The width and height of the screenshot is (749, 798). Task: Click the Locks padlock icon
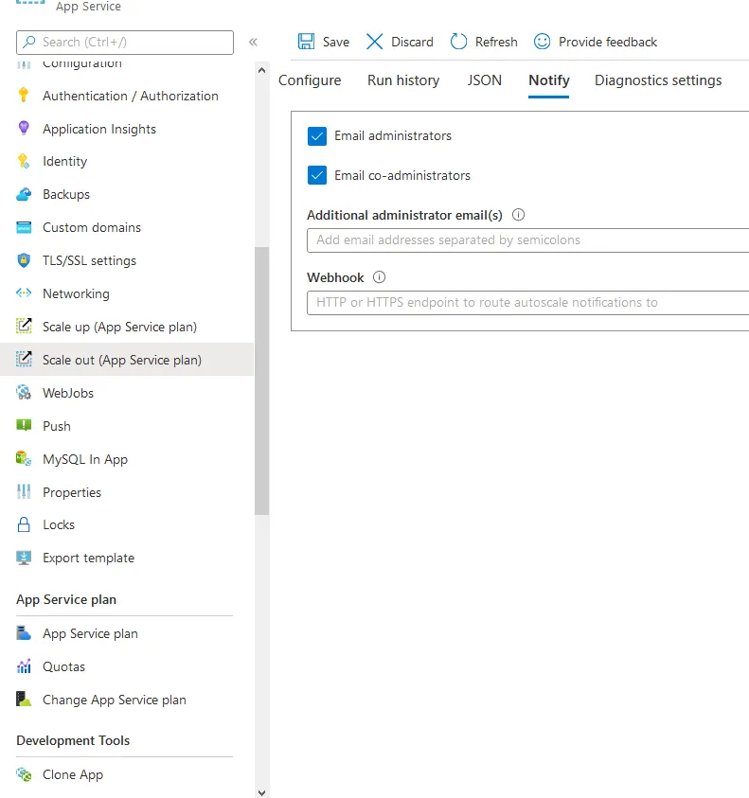tap(24, 524)
